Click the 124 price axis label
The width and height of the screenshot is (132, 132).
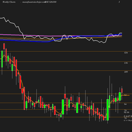point(126,53)
